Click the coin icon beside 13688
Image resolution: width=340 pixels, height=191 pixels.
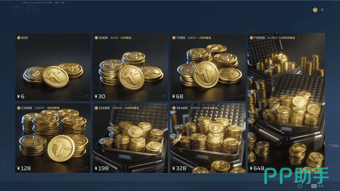19,108
